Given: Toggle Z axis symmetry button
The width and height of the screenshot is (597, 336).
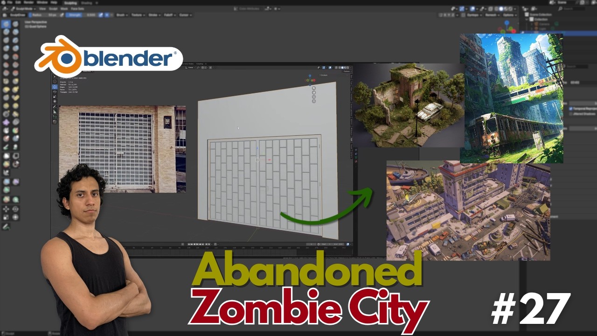Looking at the screenshot, I should coord(452,15).
